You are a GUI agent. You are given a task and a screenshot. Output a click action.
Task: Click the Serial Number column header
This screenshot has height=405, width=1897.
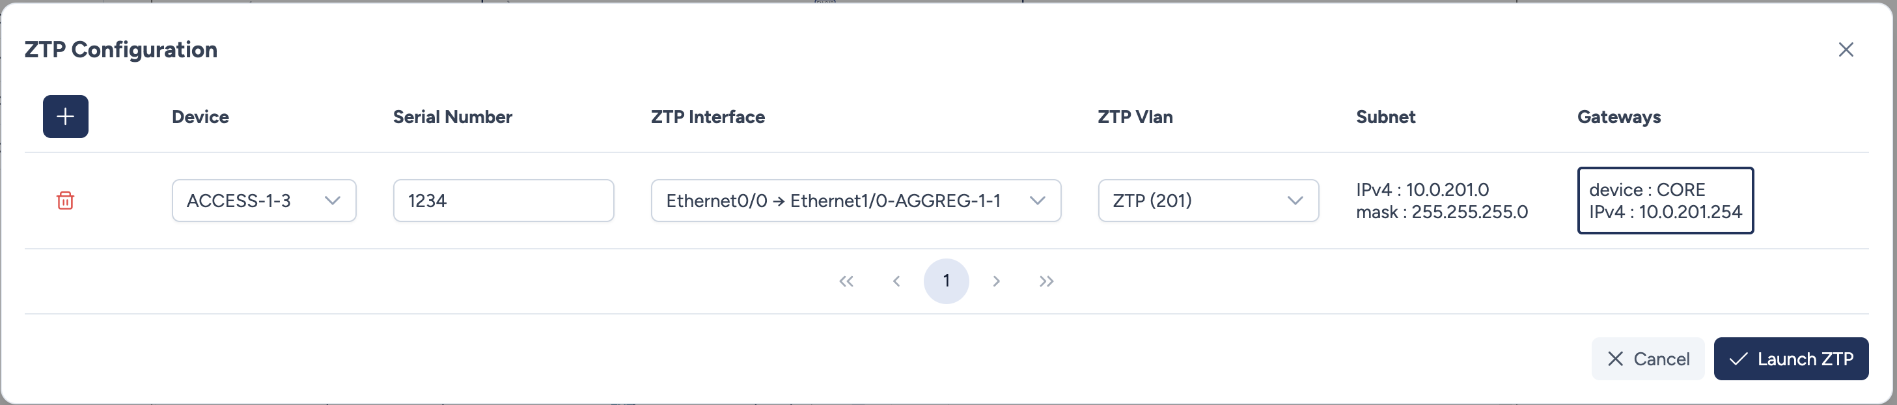coord(452,117)
